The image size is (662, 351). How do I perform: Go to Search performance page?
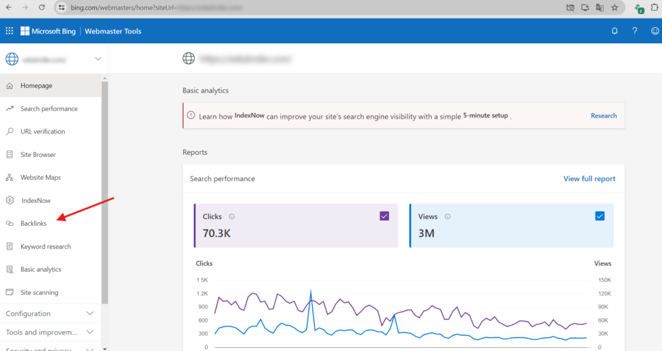tap(48, 108)
